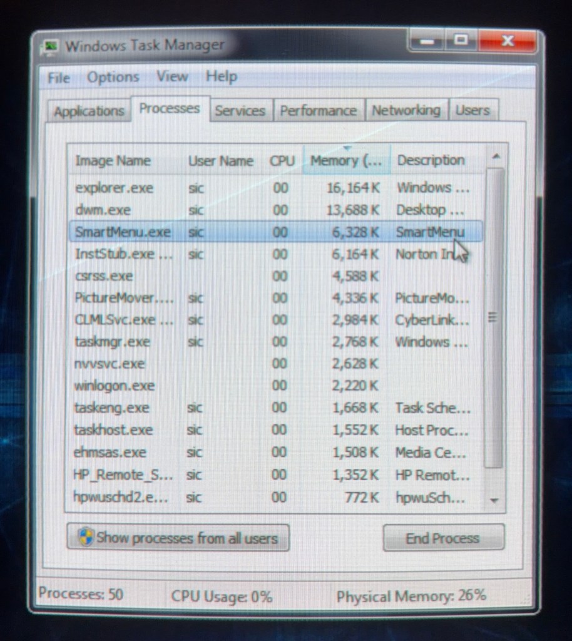Open the View menu
Viewport: 572px width, 641px height.
(172, 76)
